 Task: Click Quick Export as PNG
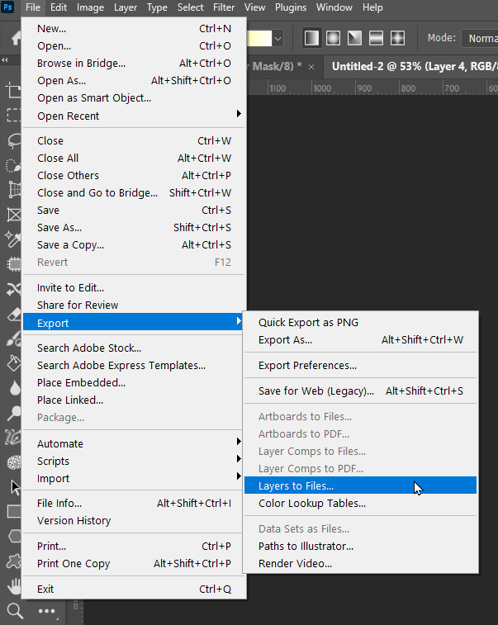pos(308,322)
